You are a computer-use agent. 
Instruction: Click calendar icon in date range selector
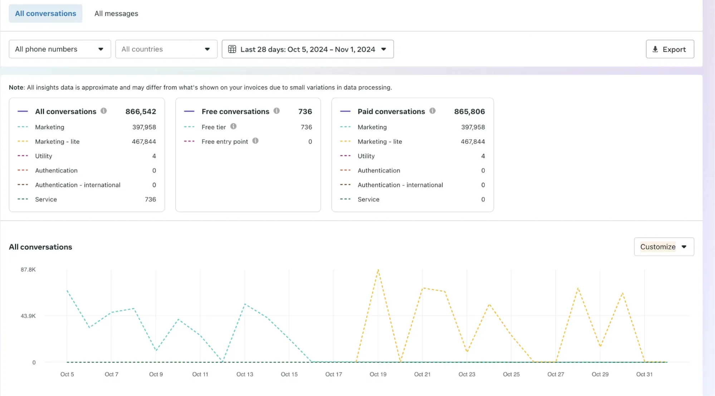pos(232,49)
